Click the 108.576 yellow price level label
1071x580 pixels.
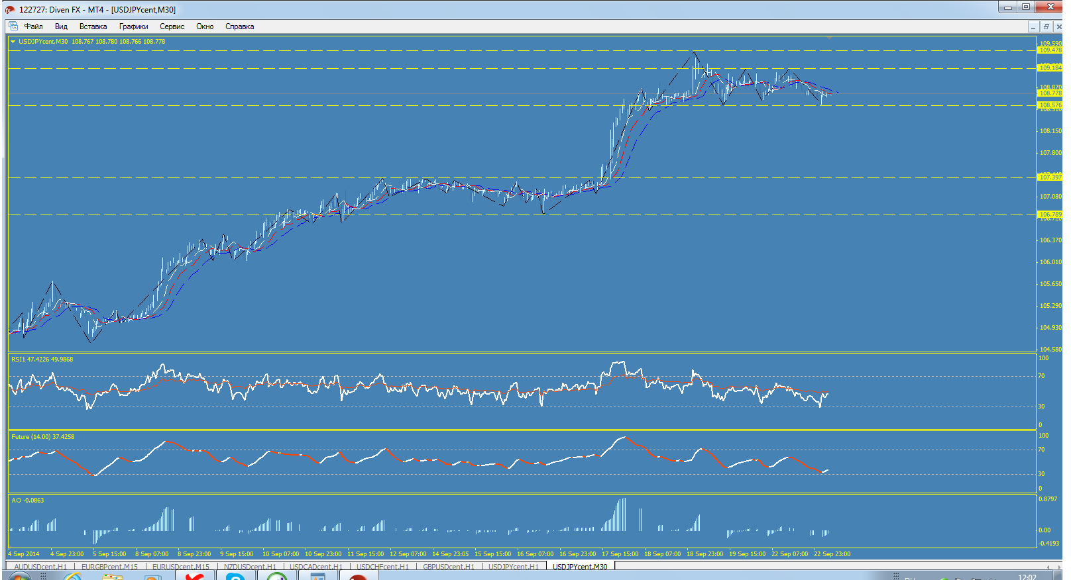point(1050,105)
